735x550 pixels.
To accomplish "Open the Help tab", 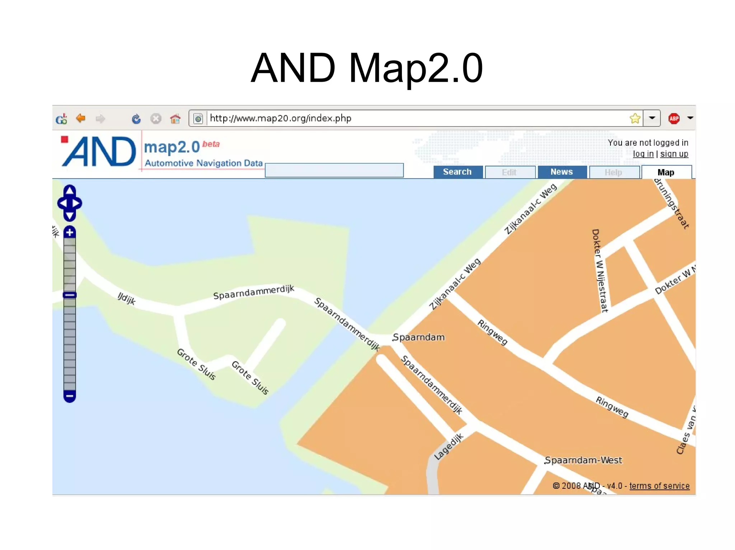I will (614, 172).
